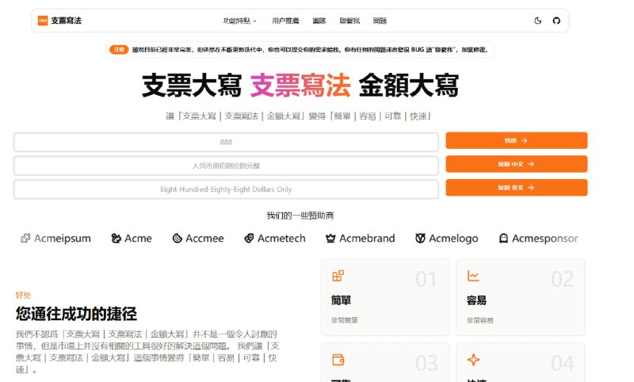Toggle dark mode with moon icon
The height and width of the screenshot is (382, 634).
click(538, 21)
